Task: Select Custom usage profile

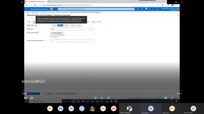Action: click(x=79, y=25)
